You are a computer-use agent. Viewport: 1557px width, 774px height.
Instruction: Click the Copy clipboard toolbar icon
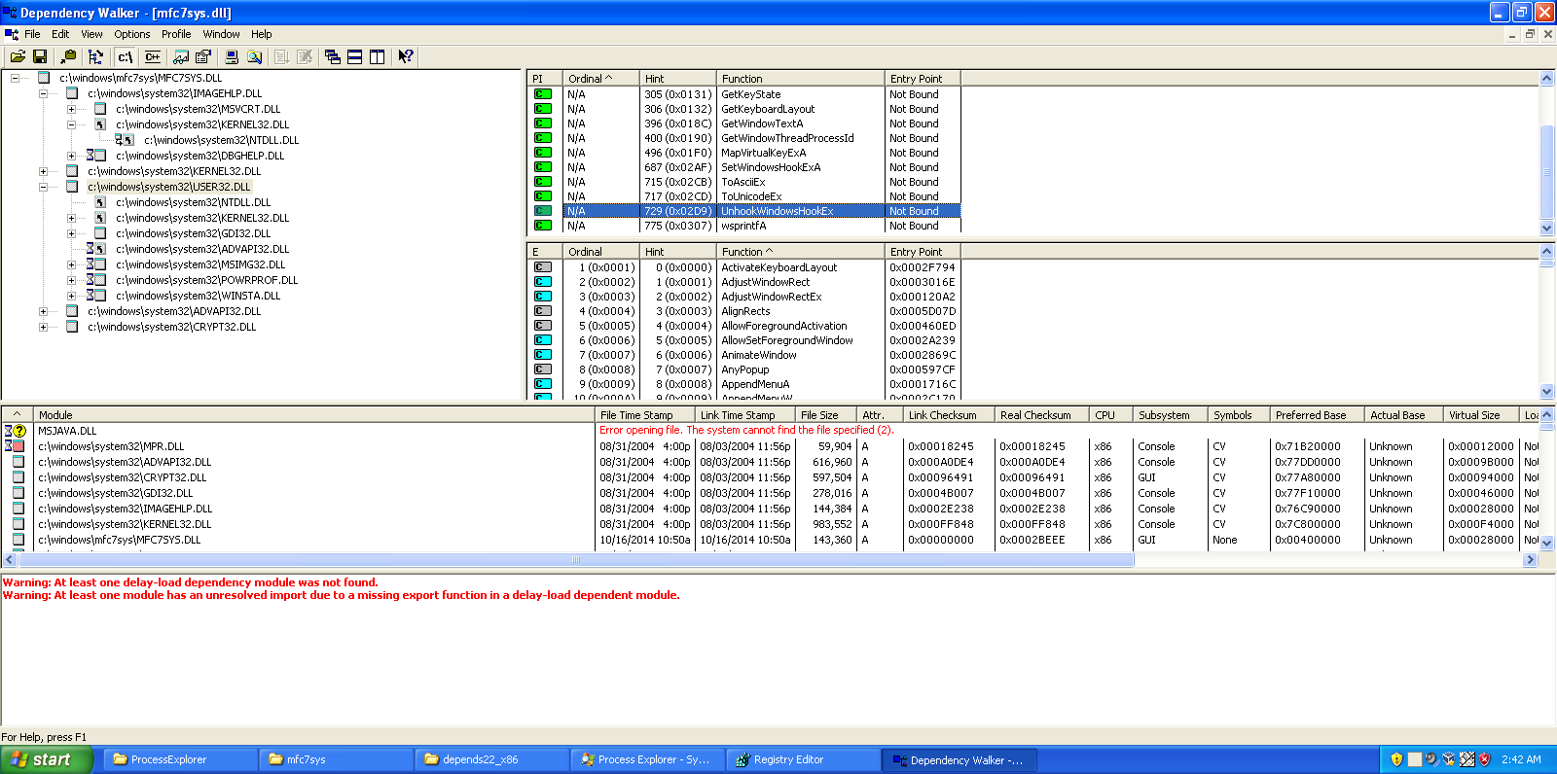coord(68,56)
